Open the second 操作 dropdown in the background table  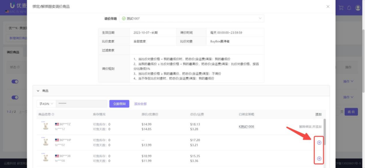(348, 97)
